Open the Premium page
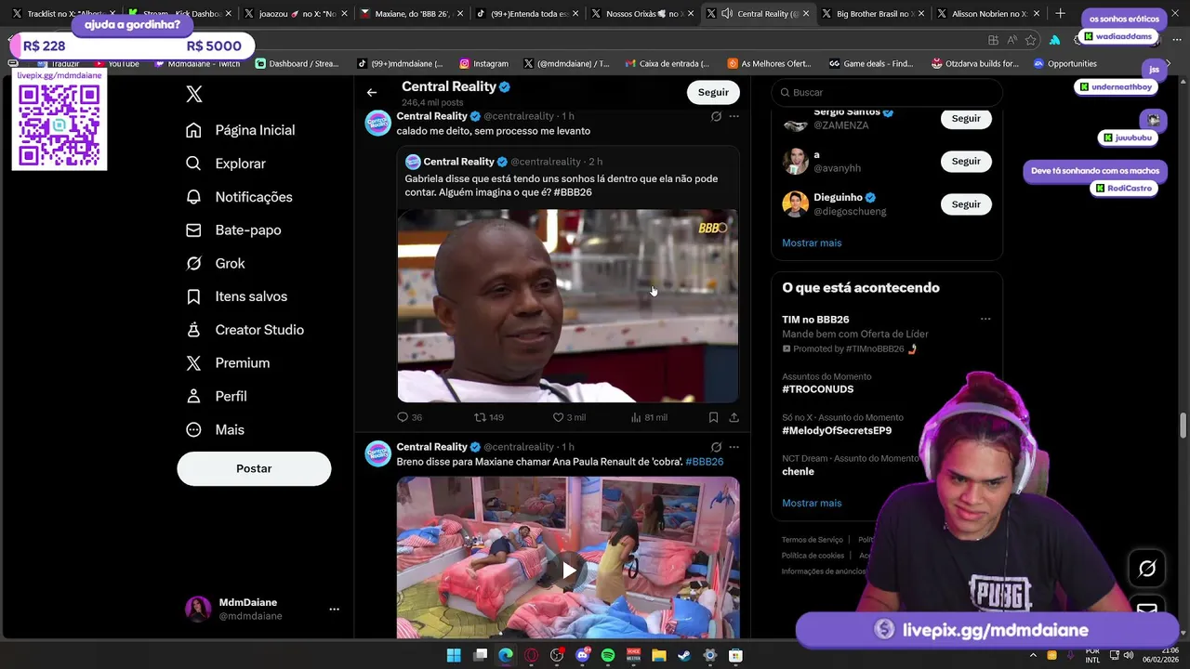Screen dimensions: 1190x669 click(x=228, y=363)
